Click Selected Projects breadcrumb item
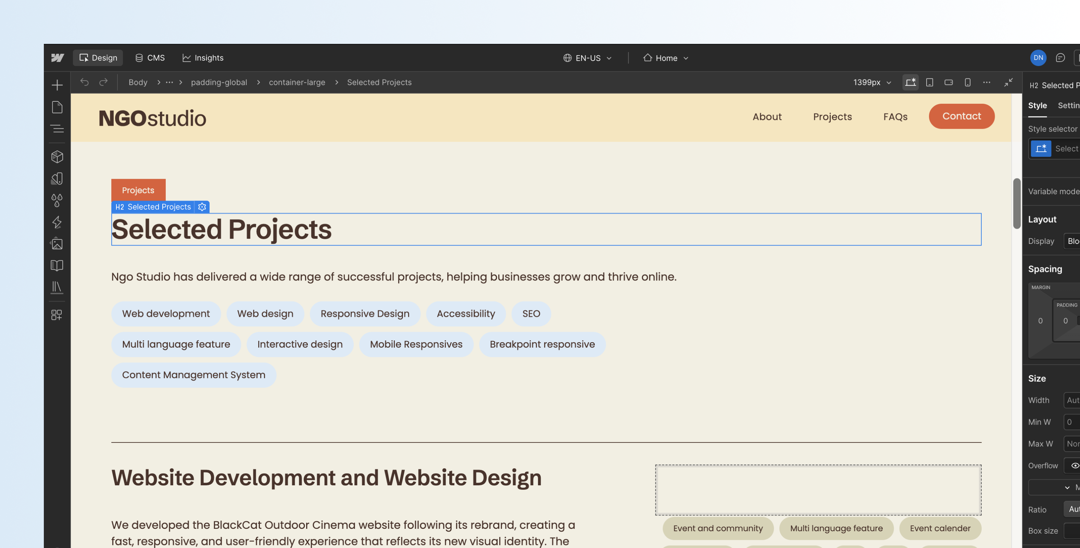The width and height of the screenshot is (1080, 548). click(379, 82)
